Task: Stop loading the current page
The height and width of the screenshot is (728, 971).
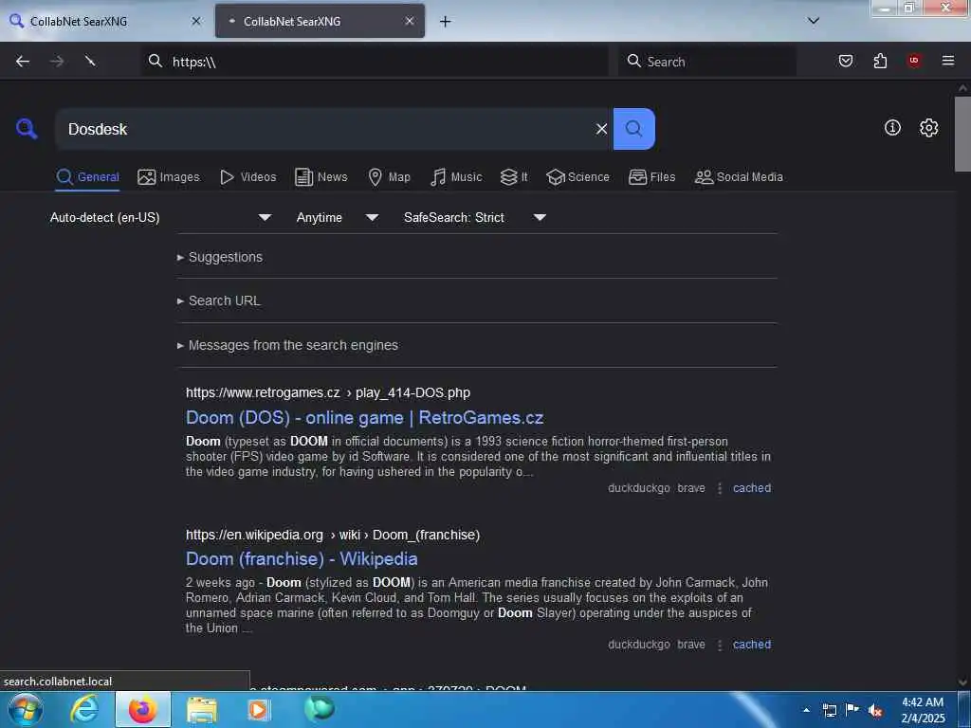Action: click(90, 62)
